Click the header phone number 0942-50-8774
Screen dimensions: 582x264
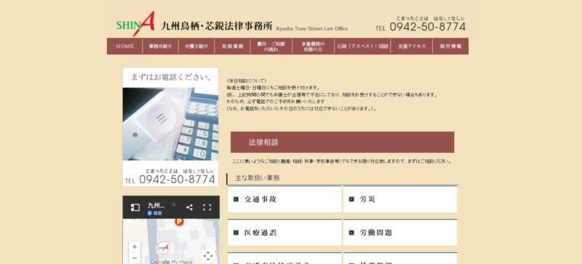click(427, 27)
